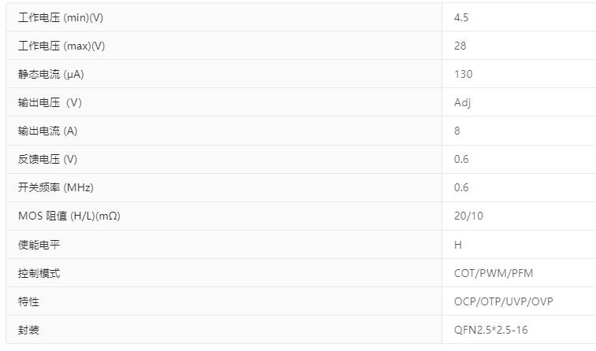Image resolution: width=596 pixels, height=351 pixels.
Task: Click the 使能电平 row label
Action: pos(39,245)
